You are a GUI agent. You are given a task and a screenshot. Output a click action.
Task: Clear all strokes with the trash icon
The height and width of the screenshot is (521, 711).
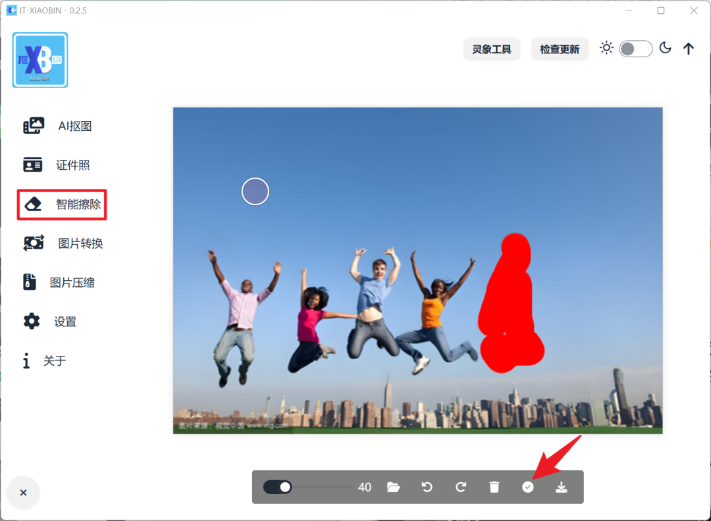(494, 487)
